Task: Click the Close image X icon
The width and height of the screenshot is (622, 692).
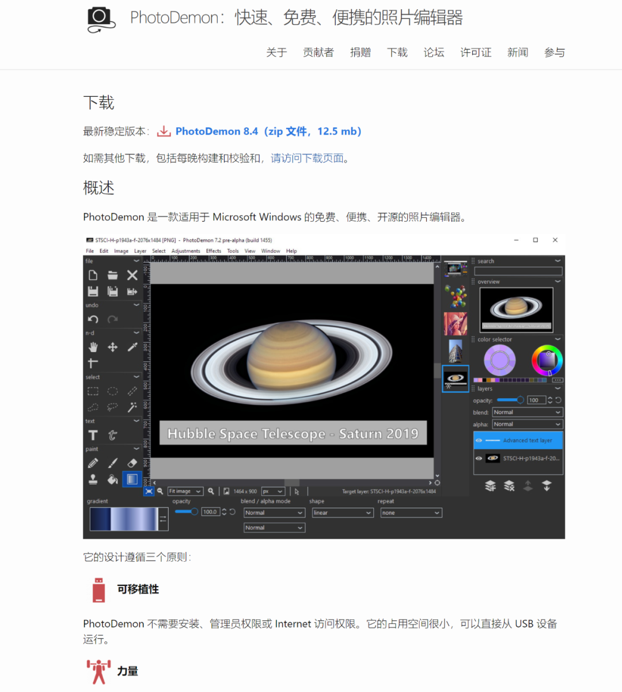Action: pos(132,275)
